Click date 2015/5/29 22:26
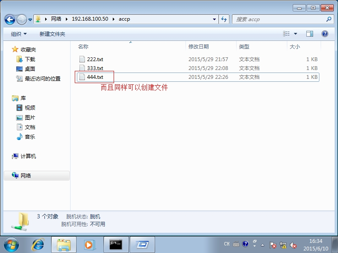The width and height of the screenshot is (338, 253). (x=208, y=77)
